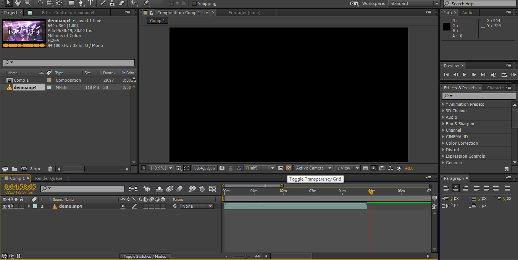Select the Horizontal Type tool
518x260 pixels.
click(x=91, y=3)
